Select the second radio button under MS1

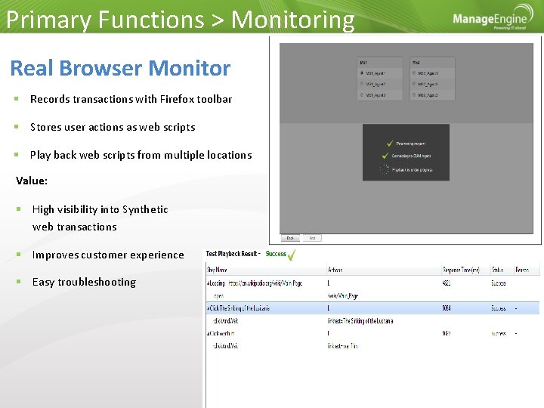362,84
